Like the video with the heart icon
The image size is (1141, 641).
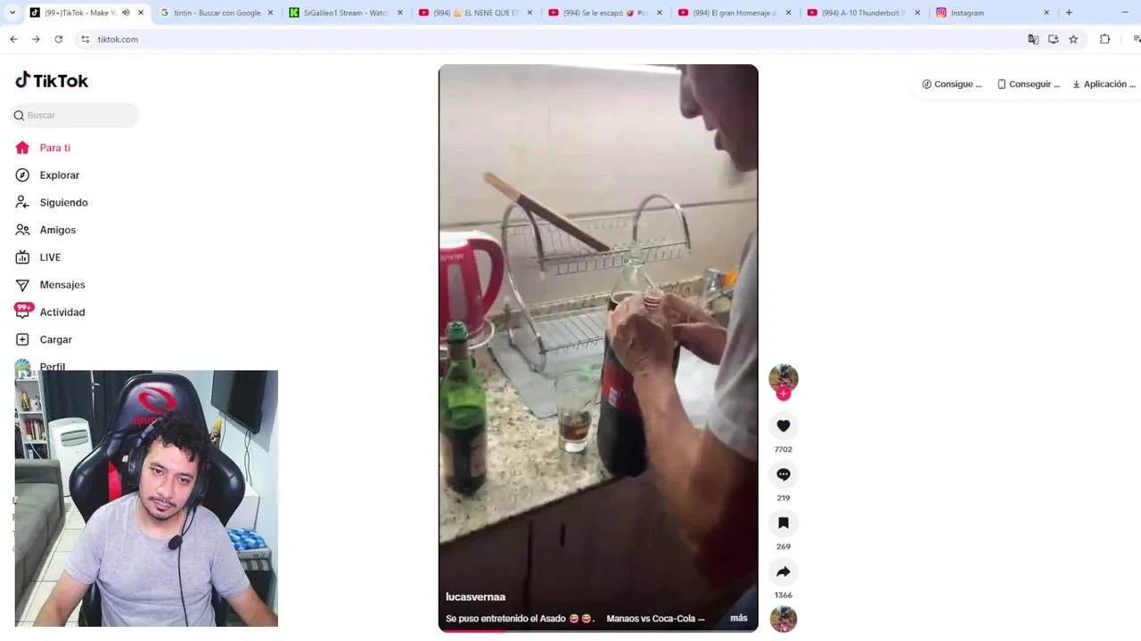pyautogui.click(x=784, y=426)
